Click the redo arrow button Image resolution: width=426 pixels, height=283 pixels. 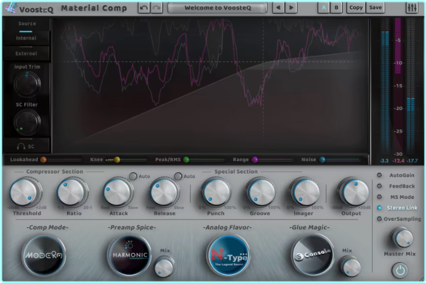[156, 8]
